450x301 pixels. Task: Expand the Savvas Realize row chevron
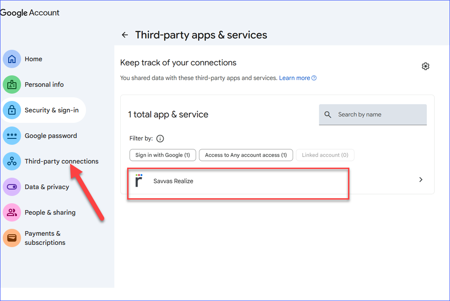click(x=421, y=180)
